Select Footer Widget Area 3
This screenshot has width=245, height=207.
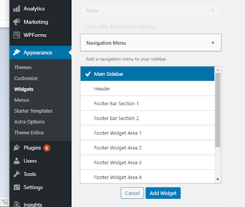147,162
